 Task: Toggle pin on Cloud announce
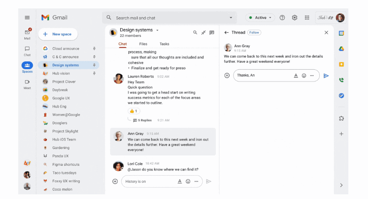click(x=94, y=49)
